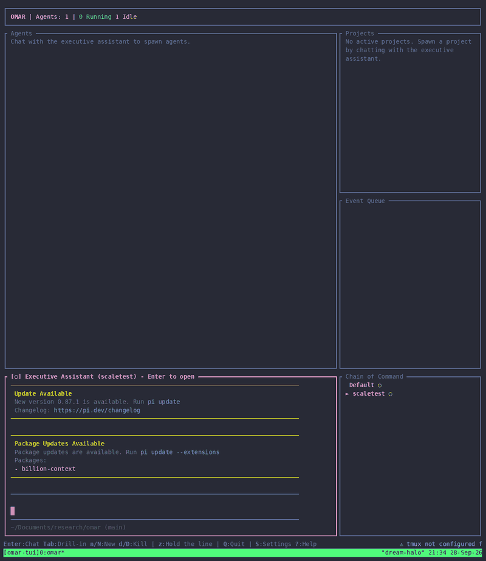Click the billion-context package entry

49,469
